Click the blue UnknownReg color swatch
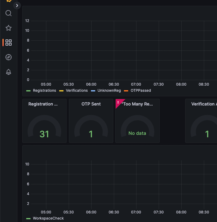This screenshot has height=222, width=217. (93, 91)
